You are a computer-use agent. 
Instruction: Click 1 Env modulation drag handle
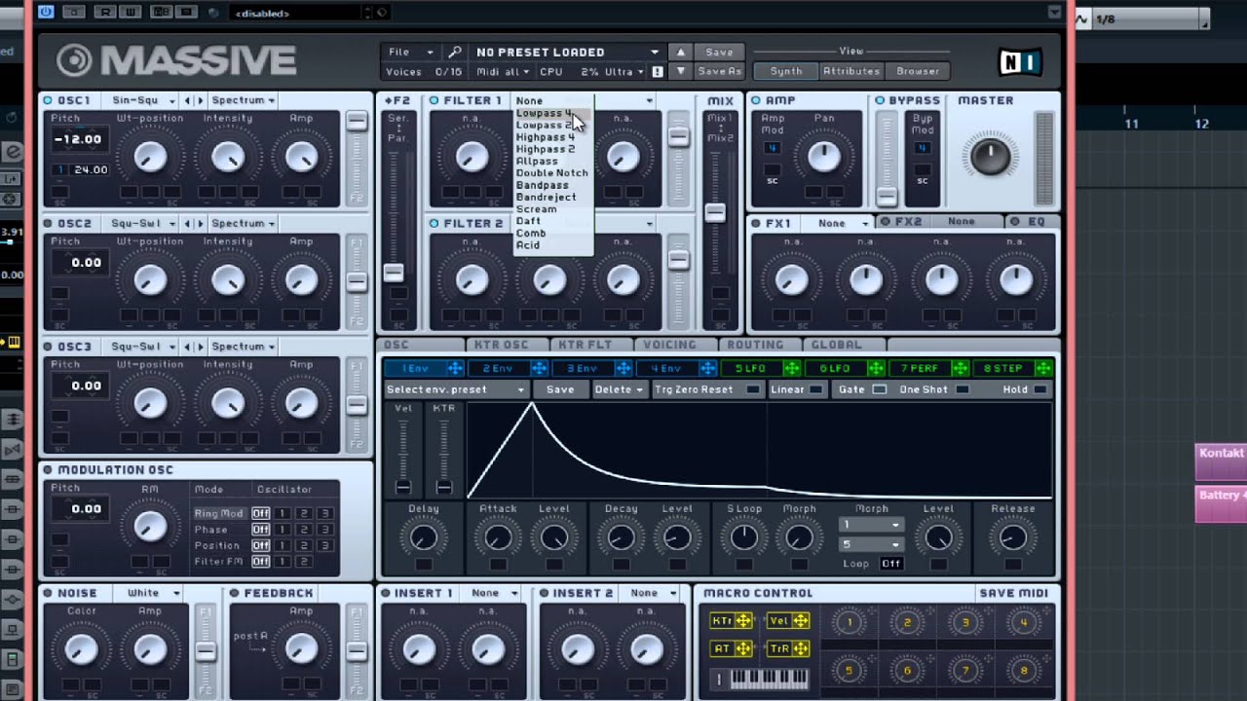(x=455, y=368)
